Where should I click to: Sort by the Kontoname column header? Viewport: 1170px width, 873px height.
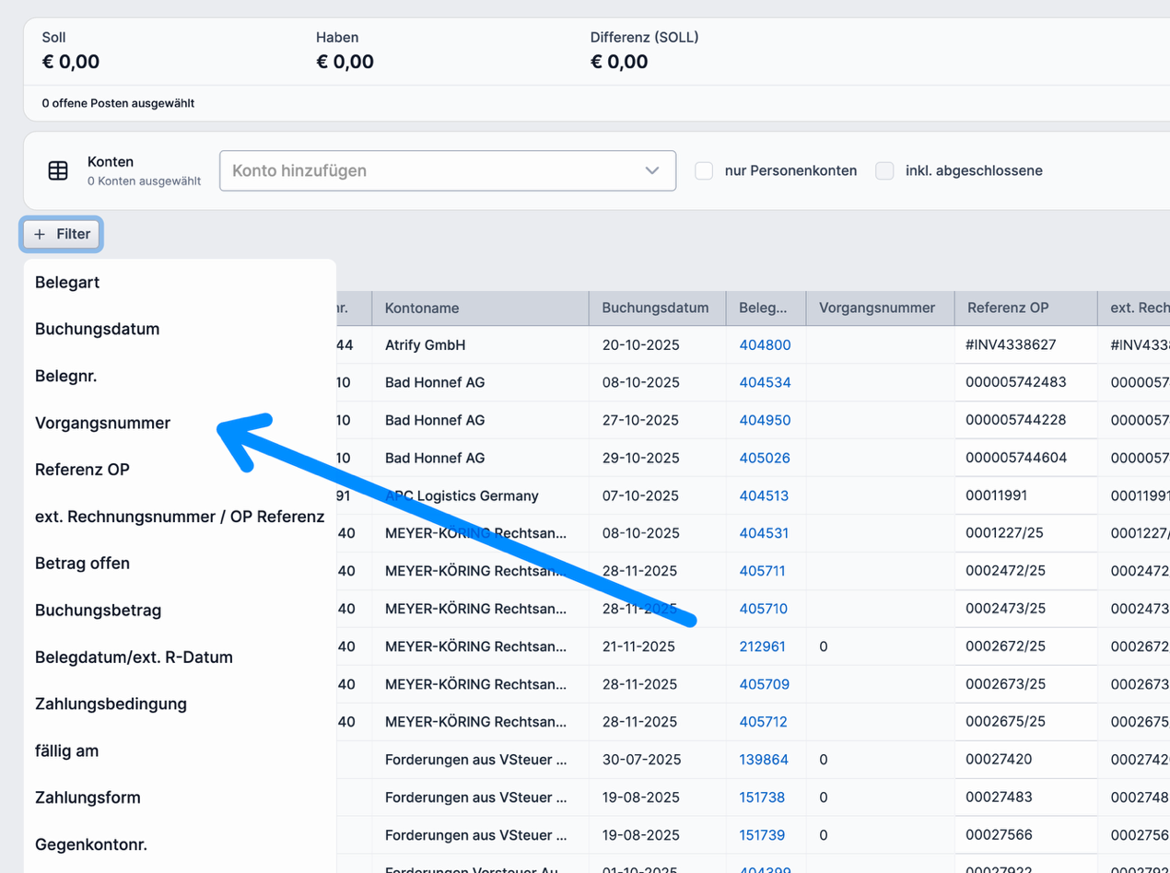point(422,308)
